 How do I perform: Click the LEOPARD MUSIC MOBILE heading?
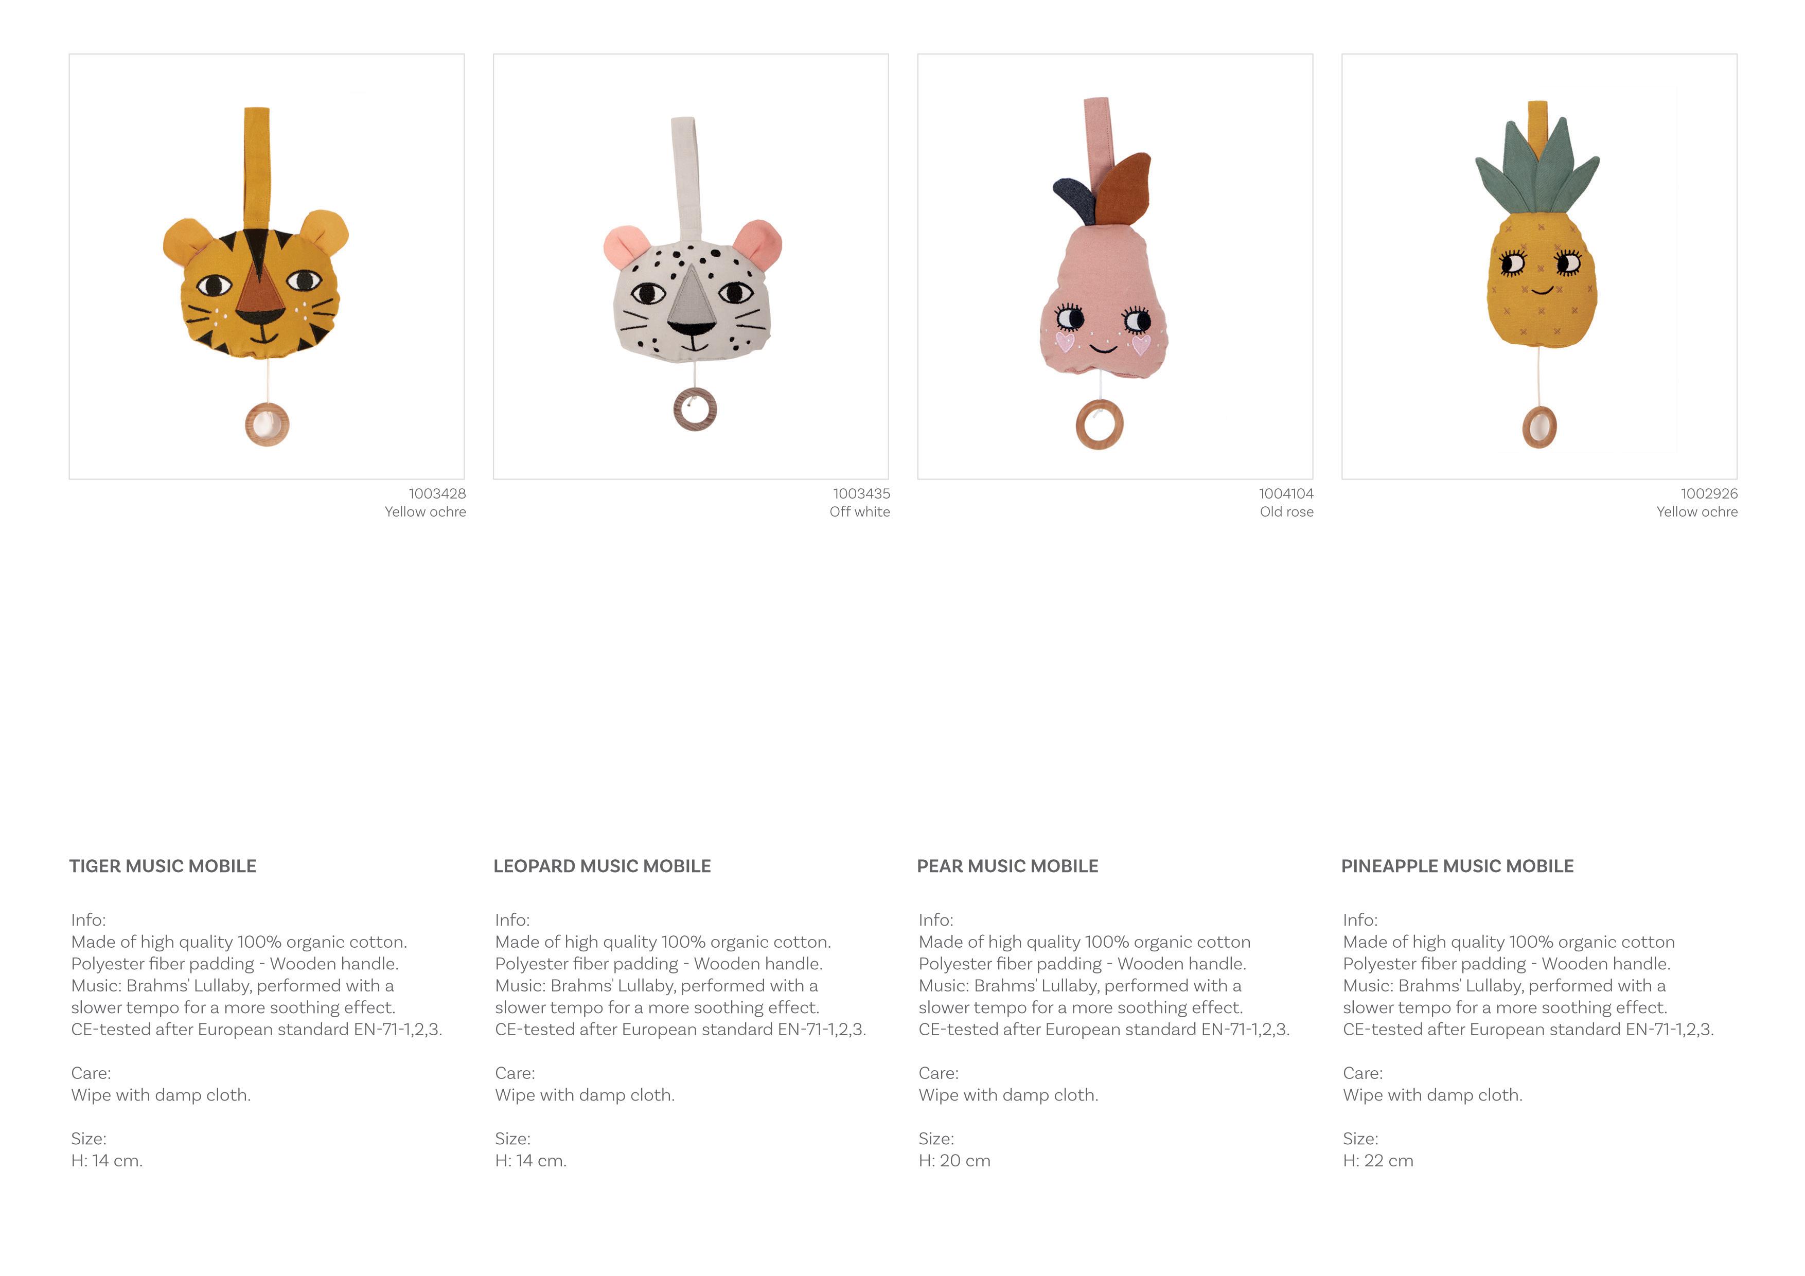point(602,865)
